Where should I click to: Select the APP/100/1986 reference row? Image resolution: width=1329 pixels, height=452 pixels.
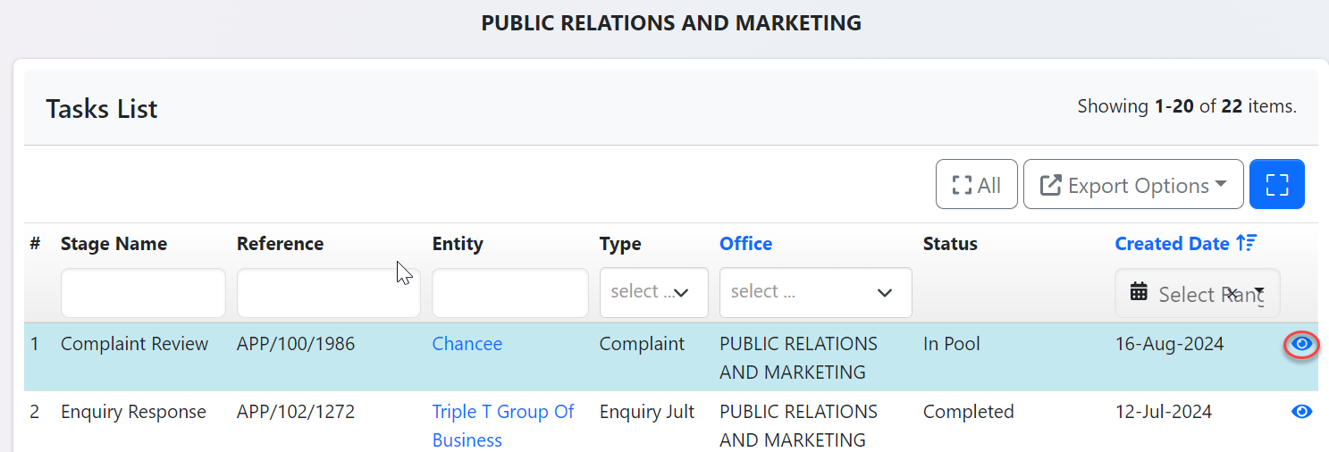pyautogui.click(x=295, y=344)
